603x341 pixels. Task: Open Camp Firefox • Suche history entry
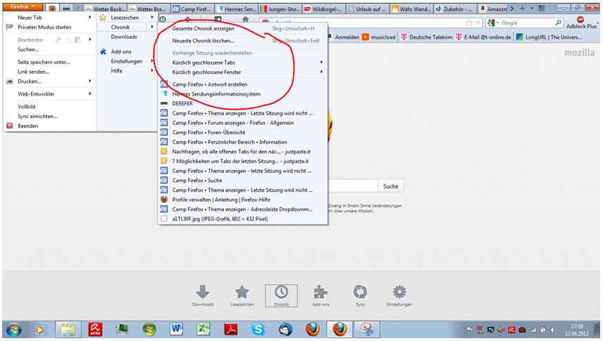point(242,181)
